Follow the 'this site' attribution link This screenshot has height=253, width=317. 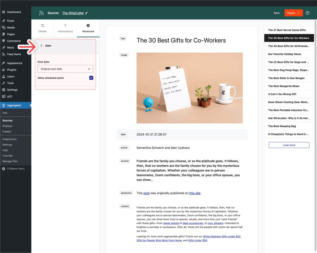[x=195, y=193]
